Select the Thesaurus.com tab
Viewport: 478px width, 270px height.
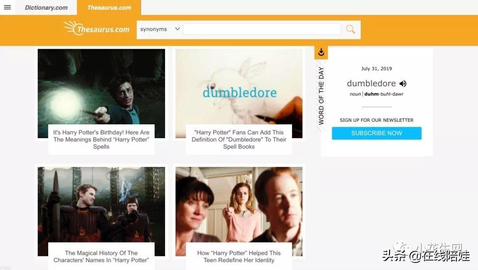click(x=109, y=8)
